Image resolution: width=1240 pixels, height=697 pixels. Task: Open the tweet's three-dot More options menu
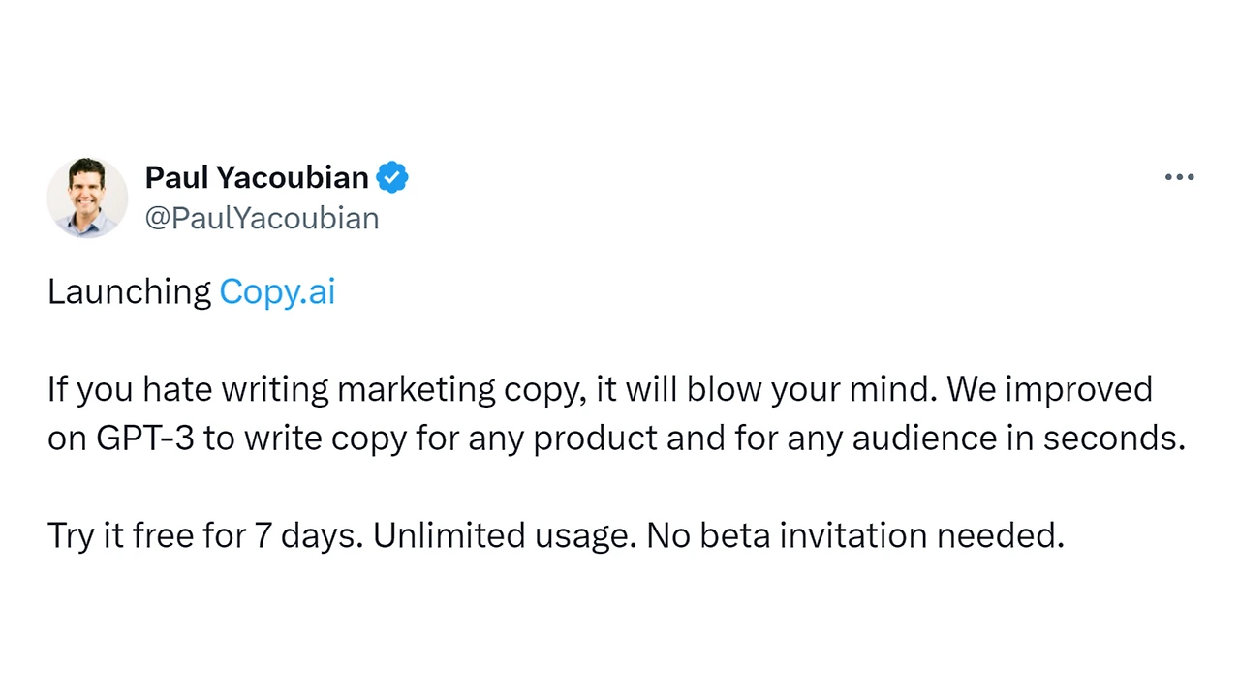click(x=1179, y=177)
